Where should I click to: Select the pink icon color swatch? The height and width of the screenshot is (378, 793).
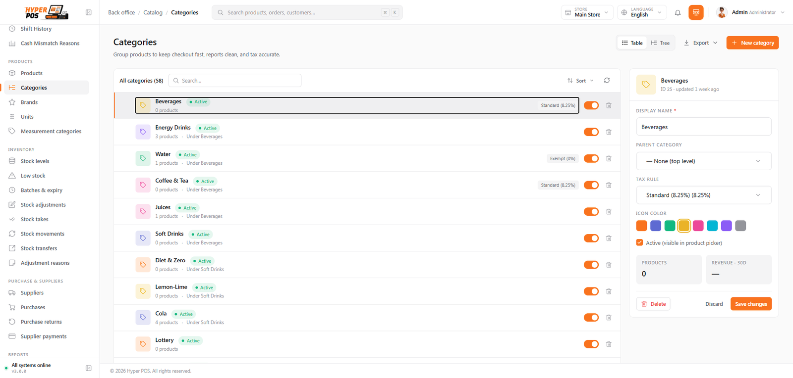(698, 226)
